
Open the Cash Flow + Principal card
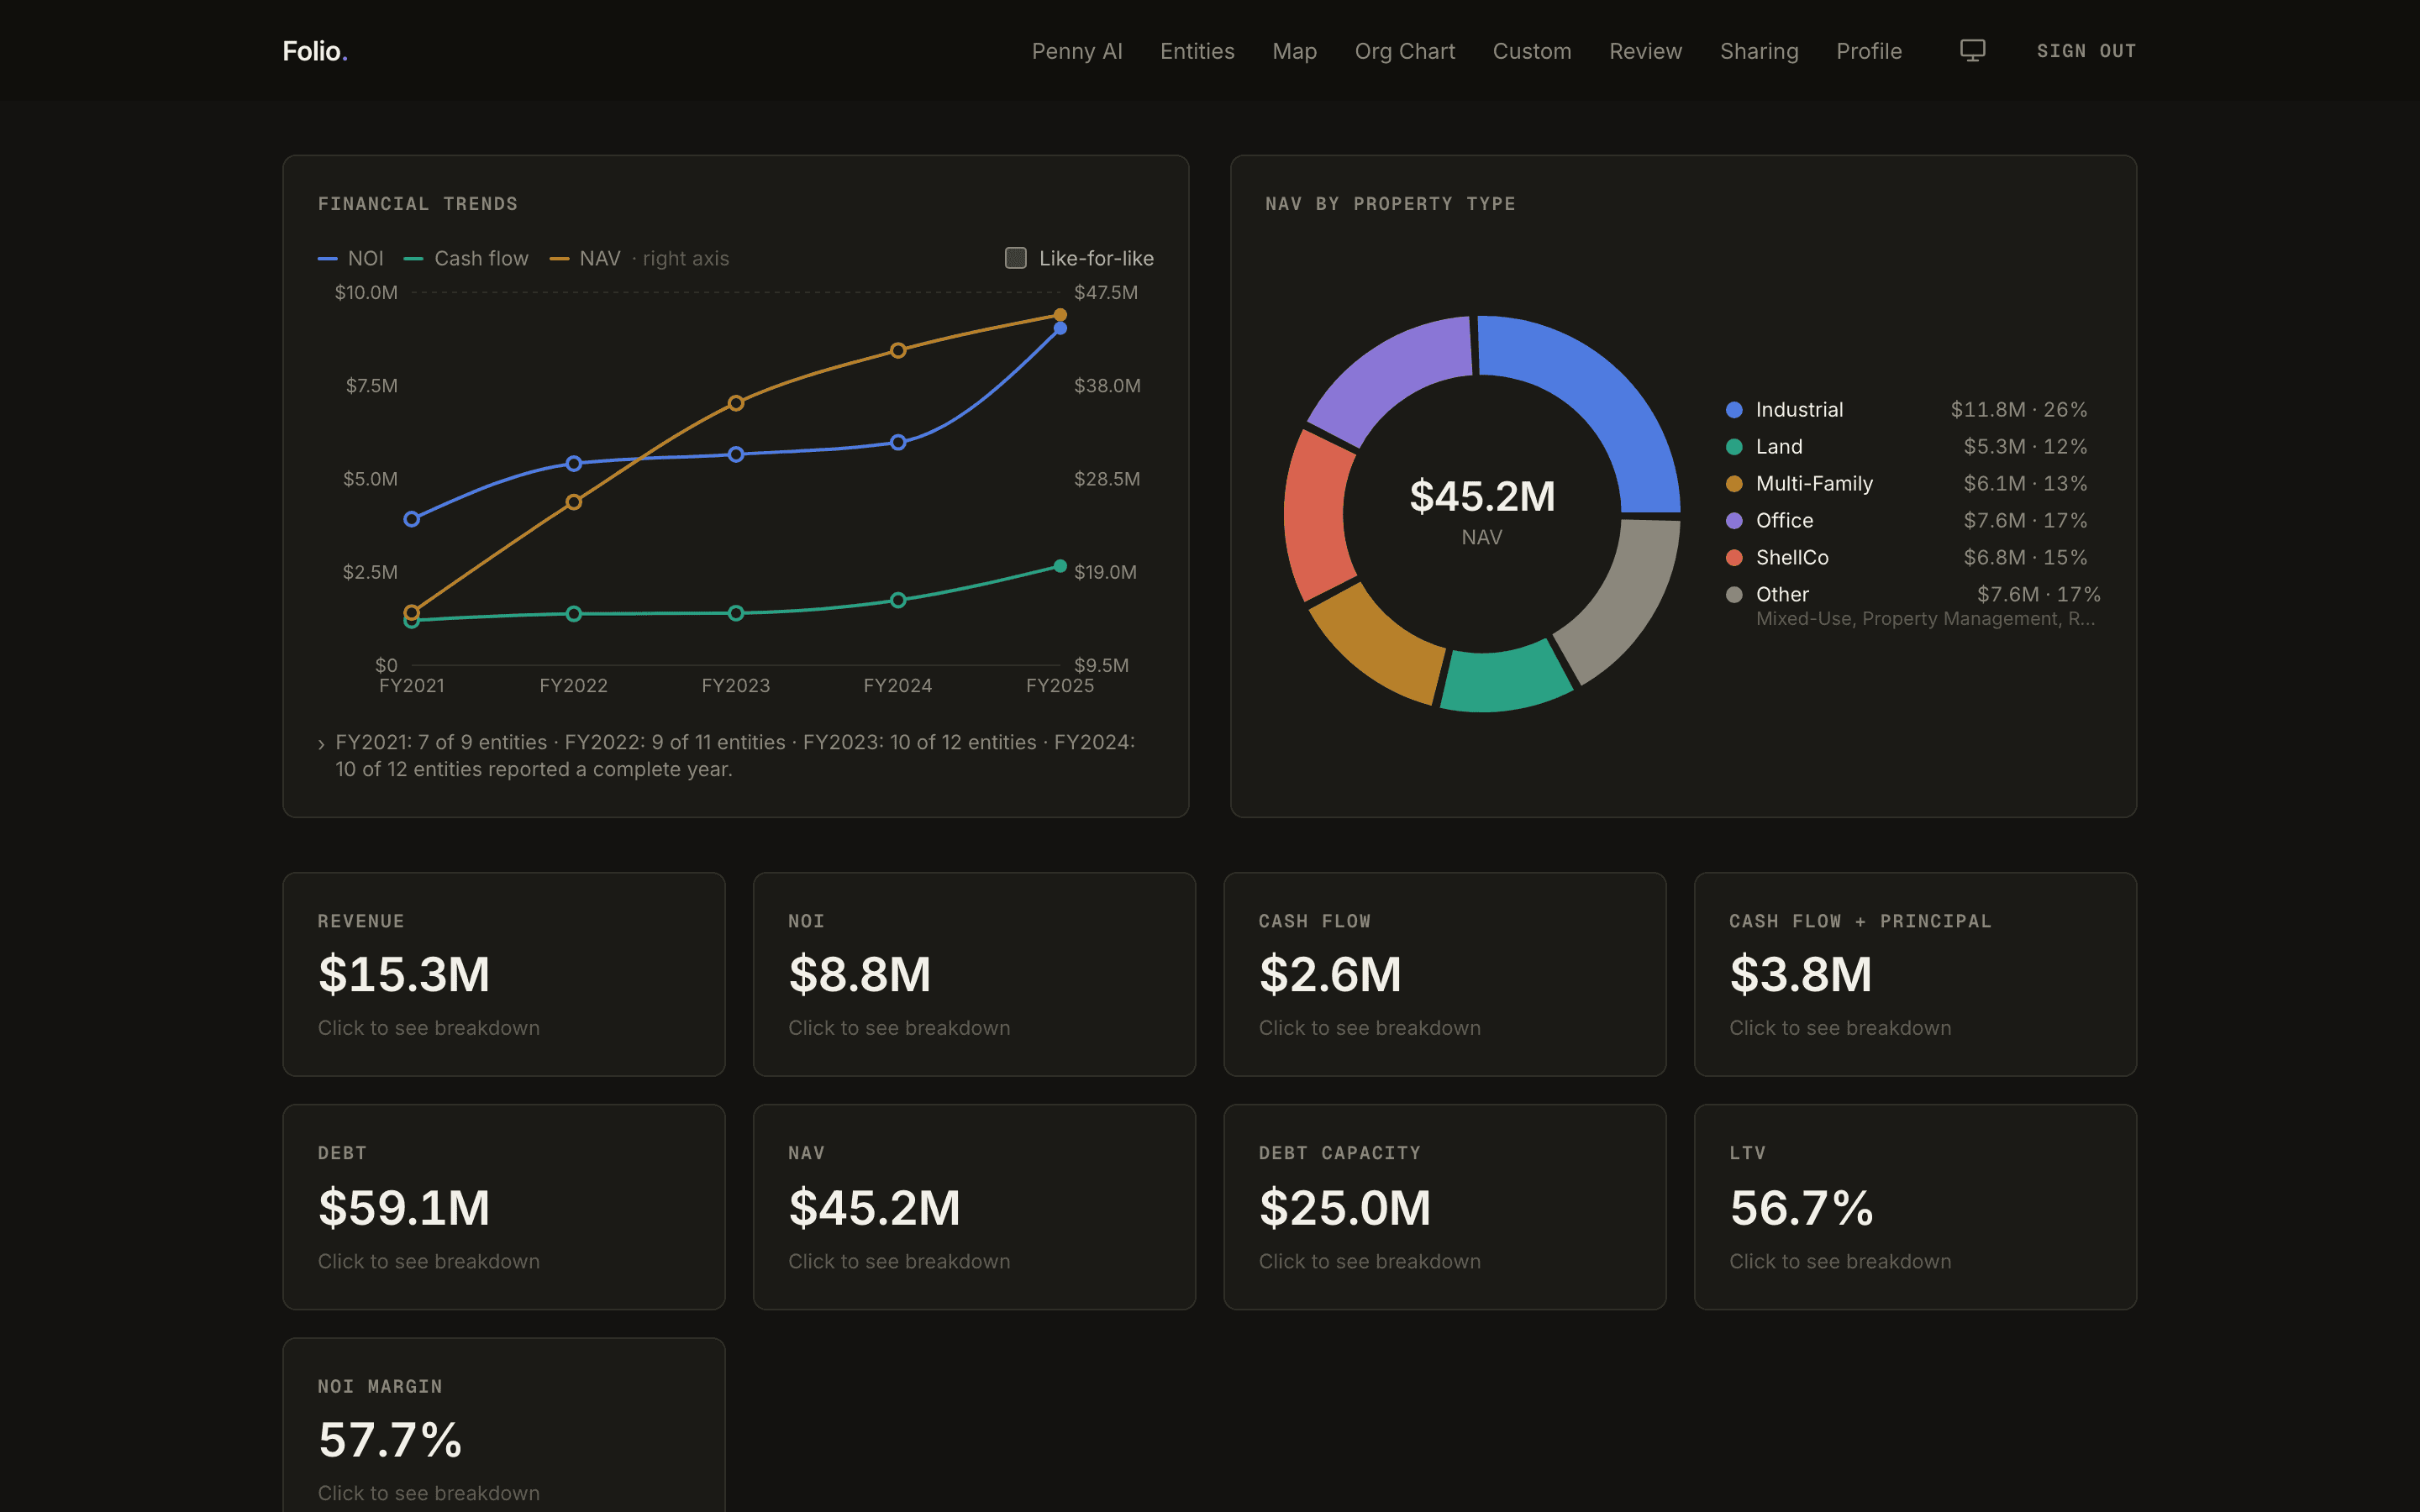1915,974
